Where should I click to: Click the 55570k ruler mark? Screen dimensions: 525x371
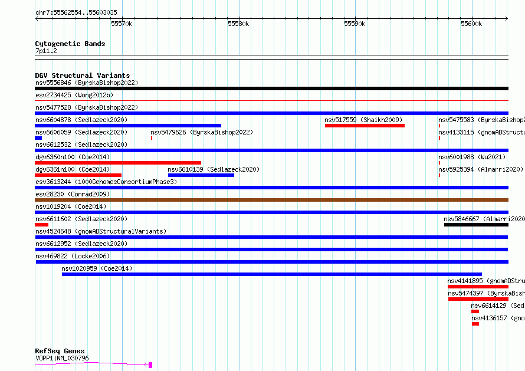pyautogui.click(x=122, y=24)
